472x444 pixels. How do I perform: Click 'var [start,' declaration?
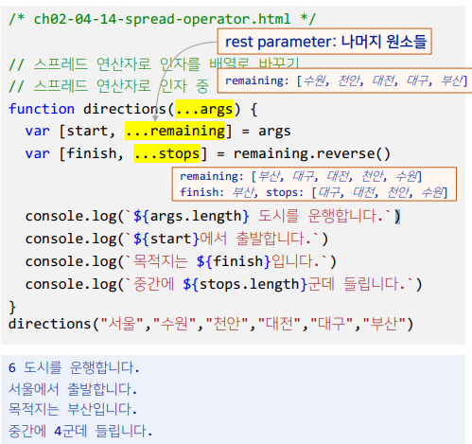(70, 131)
